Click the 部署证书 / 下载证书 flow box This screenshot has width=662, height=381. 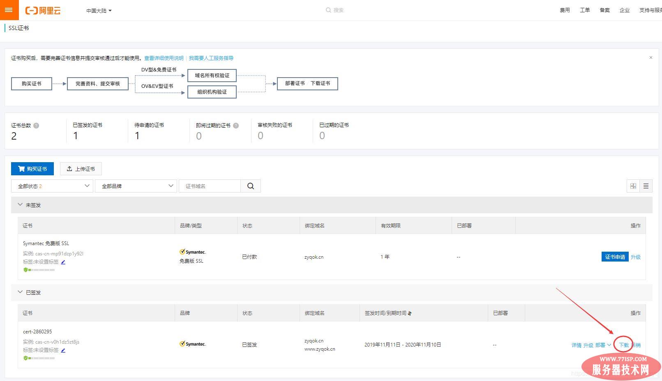tap(307, 83)
